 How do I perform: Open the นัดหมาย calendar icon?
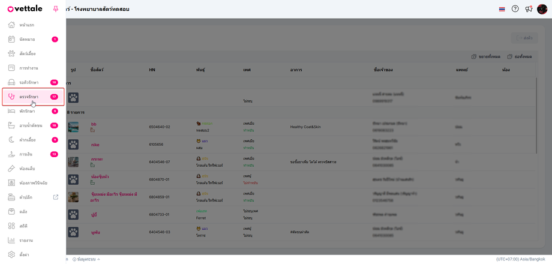coord(11,40)
